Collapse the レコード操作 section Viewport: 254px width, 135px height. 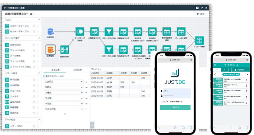pos(39,73)
